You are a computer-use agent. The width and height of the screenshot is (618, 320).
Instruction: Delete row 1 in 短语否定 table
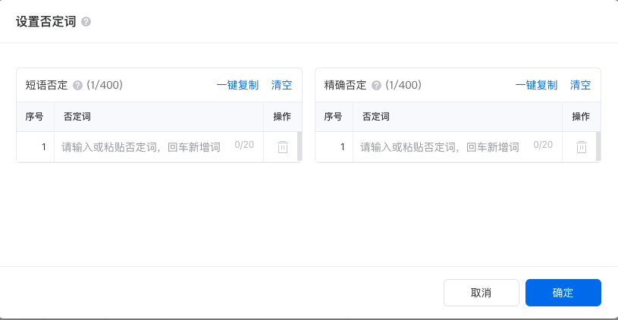(282, 147)
